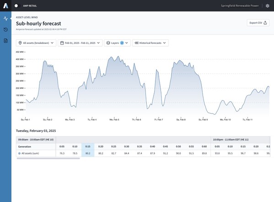
Task: Open the Feb 01 - Feb 11 date dropdown
Action: point(80,43)
